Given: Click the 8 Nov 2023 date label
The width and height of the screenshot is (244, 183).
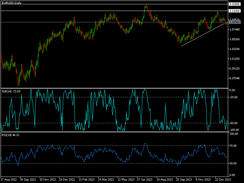Looking at the screenshot, I should [x=203, y=179].
